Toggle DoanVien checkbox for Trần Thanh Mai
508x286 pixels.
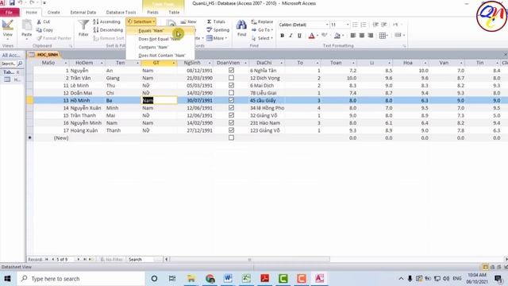click(231, 115)
